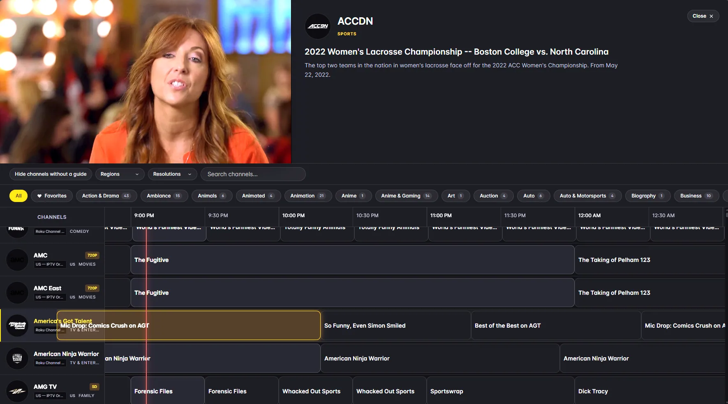Select the Ambiance category
The width and height of the screenshot is (728, 404).
click(x=164, y=196)
